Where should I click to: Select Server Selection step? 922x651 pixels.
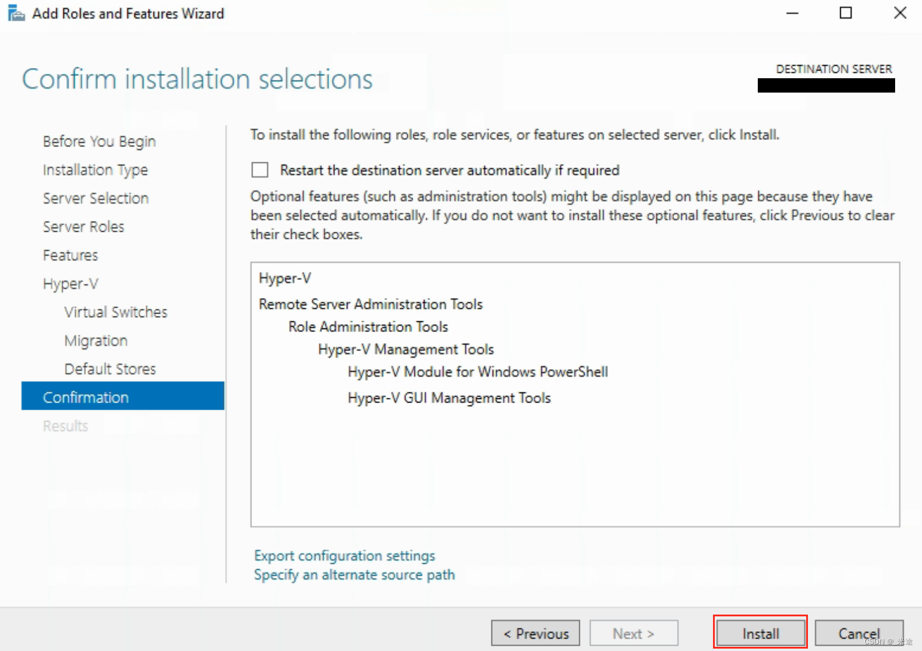(x=96, y=198)
